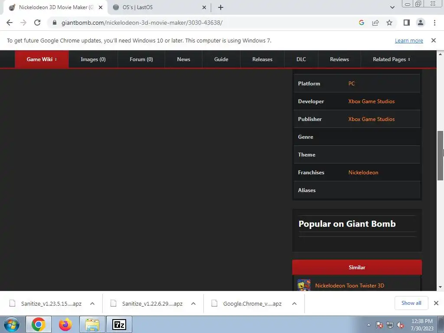Go back to the previous page
444x333 pixels.
click(x=10, y=23)
